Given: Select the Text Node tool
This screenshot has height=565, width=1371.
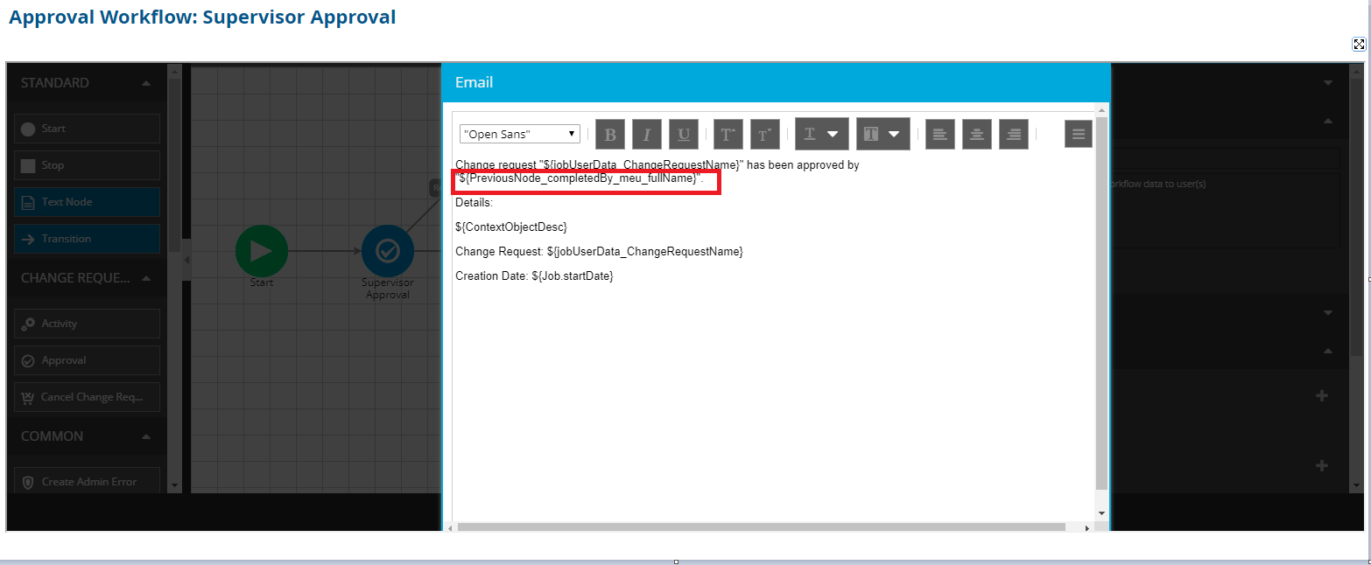Looking at the screenshot, I should [x=86, y=201].
